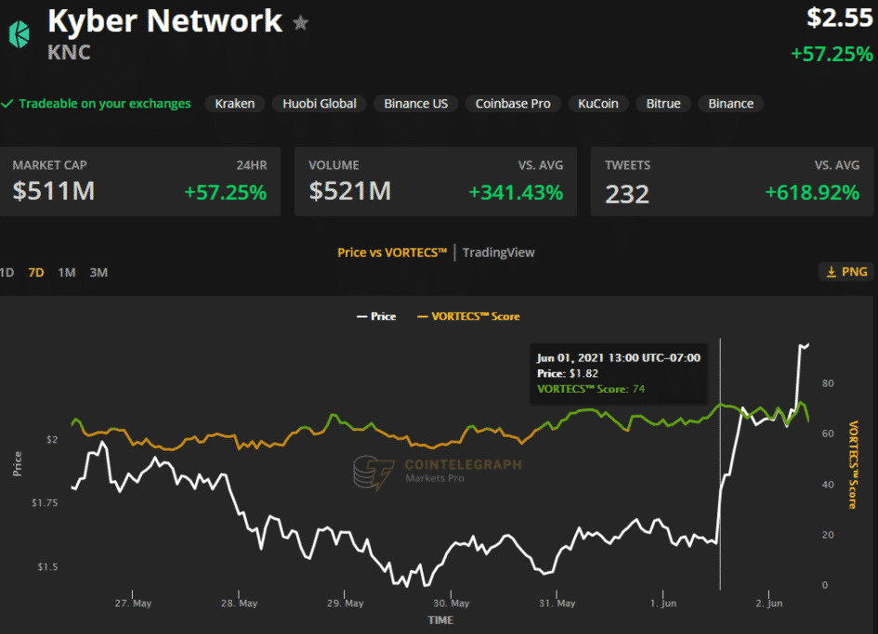Image resolution: width=878 pixels, height=634 pixels.
Task: Select the Price vs VORTECS view
Action: (392, 252)
